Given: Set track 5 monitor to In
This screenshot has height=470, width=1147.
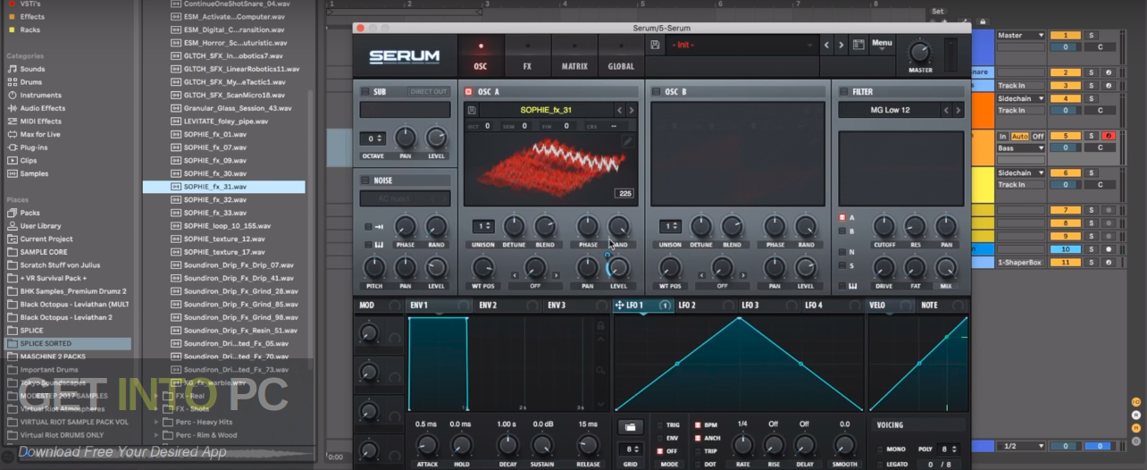Looking at the screenshot, I should [1003, 136].
